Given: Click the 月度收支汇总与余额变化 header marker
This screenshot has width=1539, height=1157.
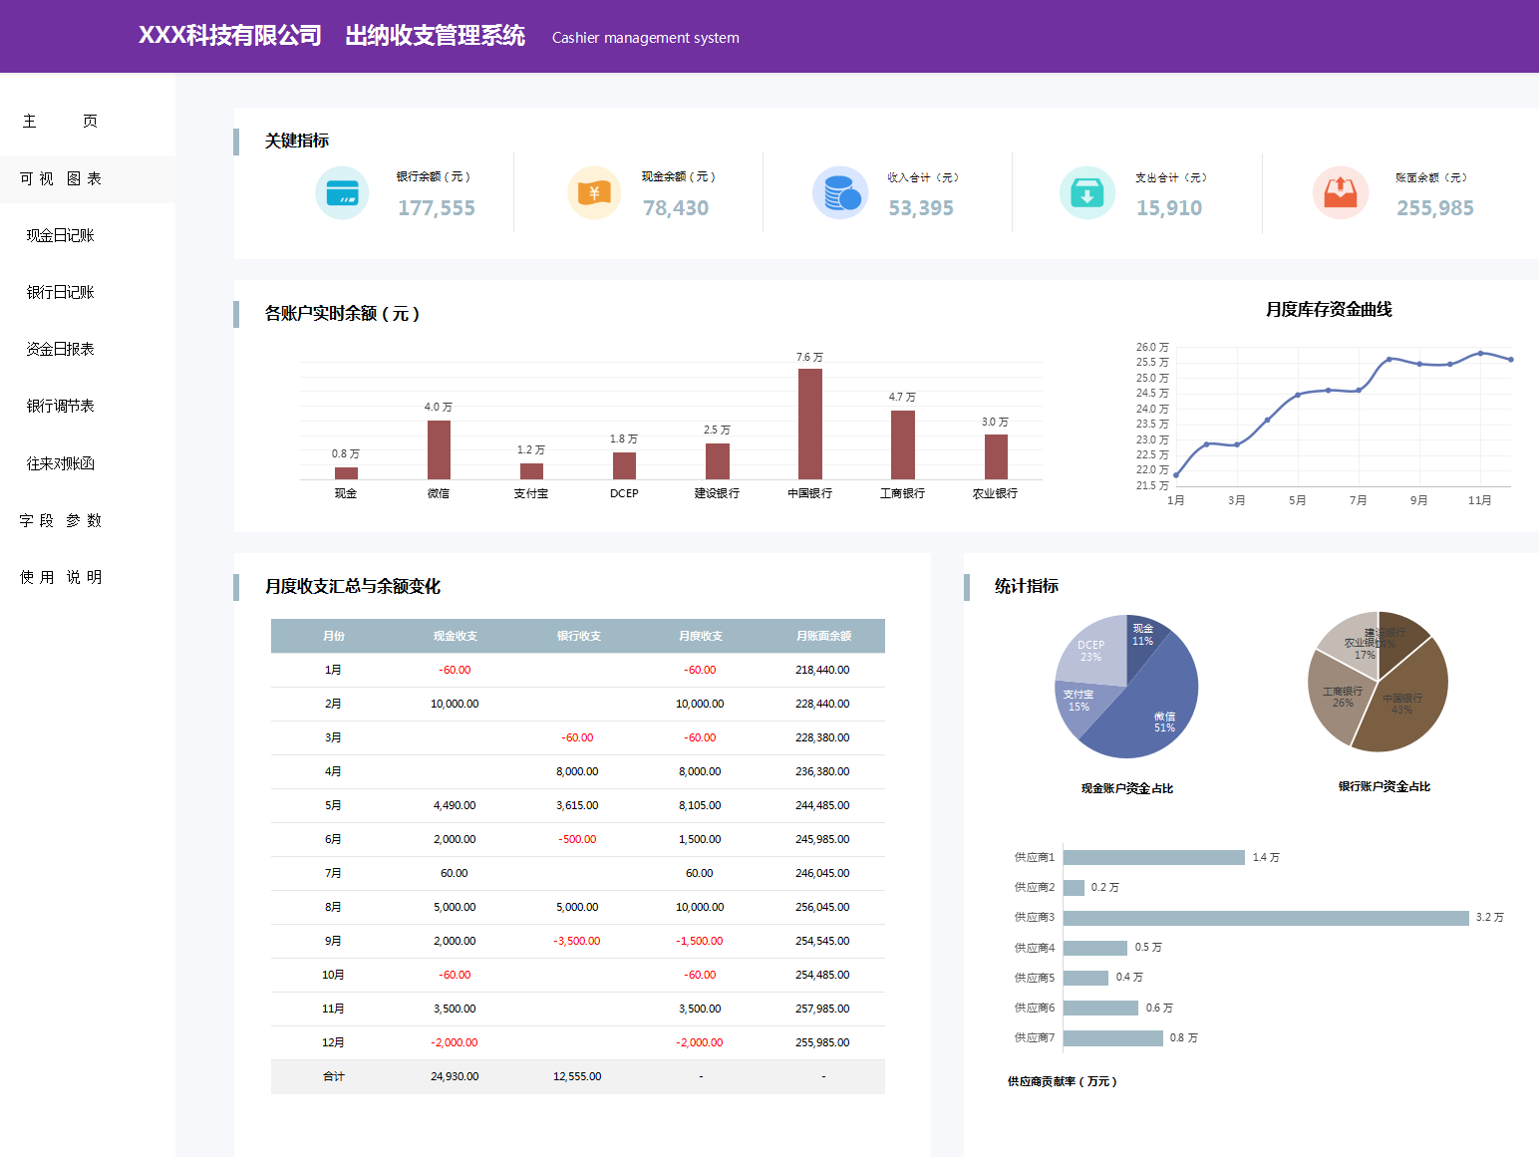Looking at the screenshot, I should pyautogui.click(x=237, y=587).
